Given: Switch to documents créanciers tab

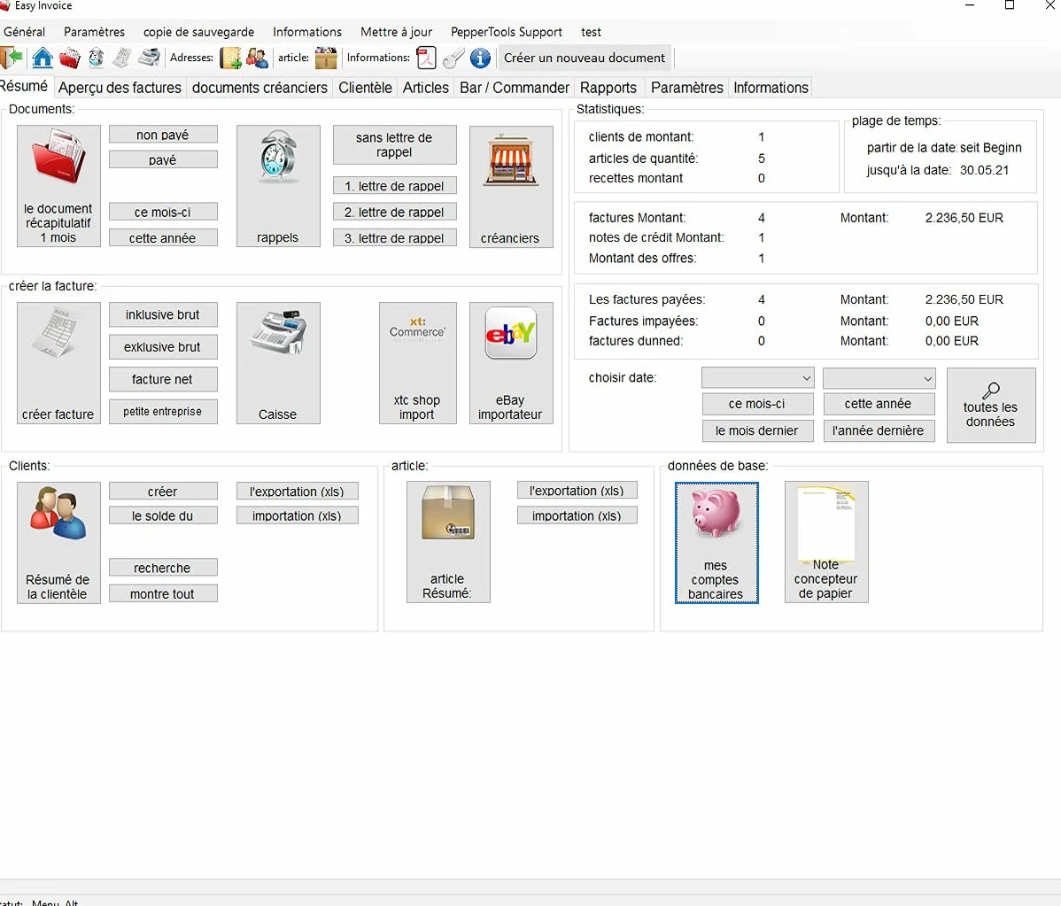Looking at the screenshot, I should pyautogui.click(x=259, y=88).
